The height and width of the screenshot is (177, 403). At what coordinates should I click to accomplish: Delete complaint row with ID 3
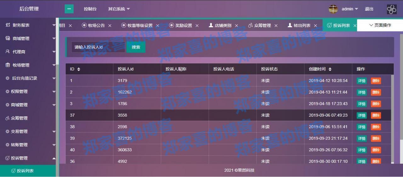point(376,104)
